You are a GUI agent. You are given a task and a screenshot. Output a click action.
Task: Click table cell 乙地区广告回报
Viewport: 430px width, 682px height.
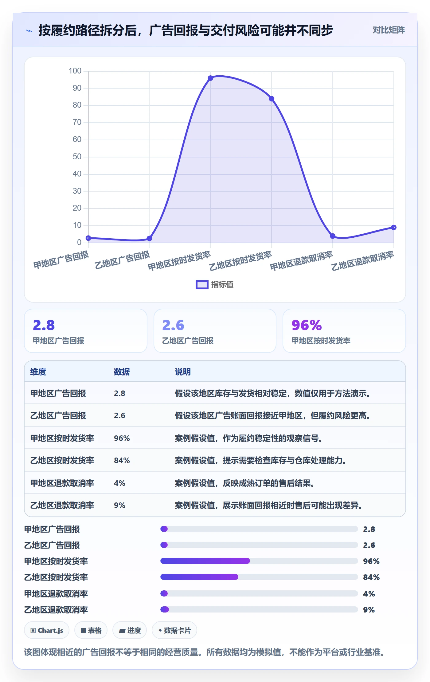[x=58, y=415]
